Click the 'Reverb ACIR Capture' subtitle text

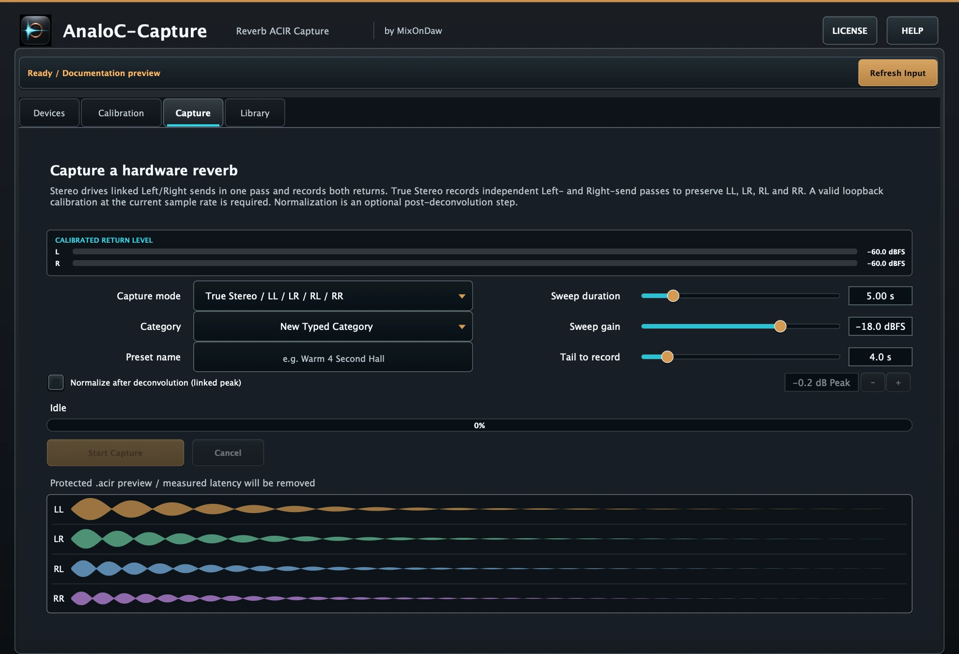coord(282,31)
